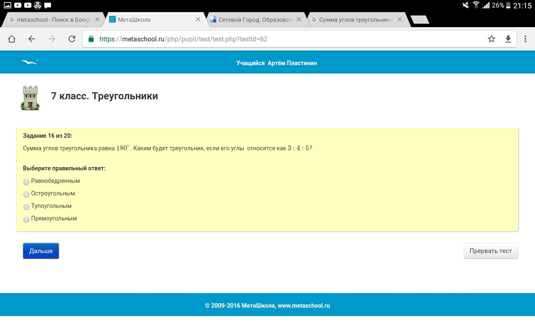Click the secure padlock icon in address bar
535x334 pixels.
[91, 39]
